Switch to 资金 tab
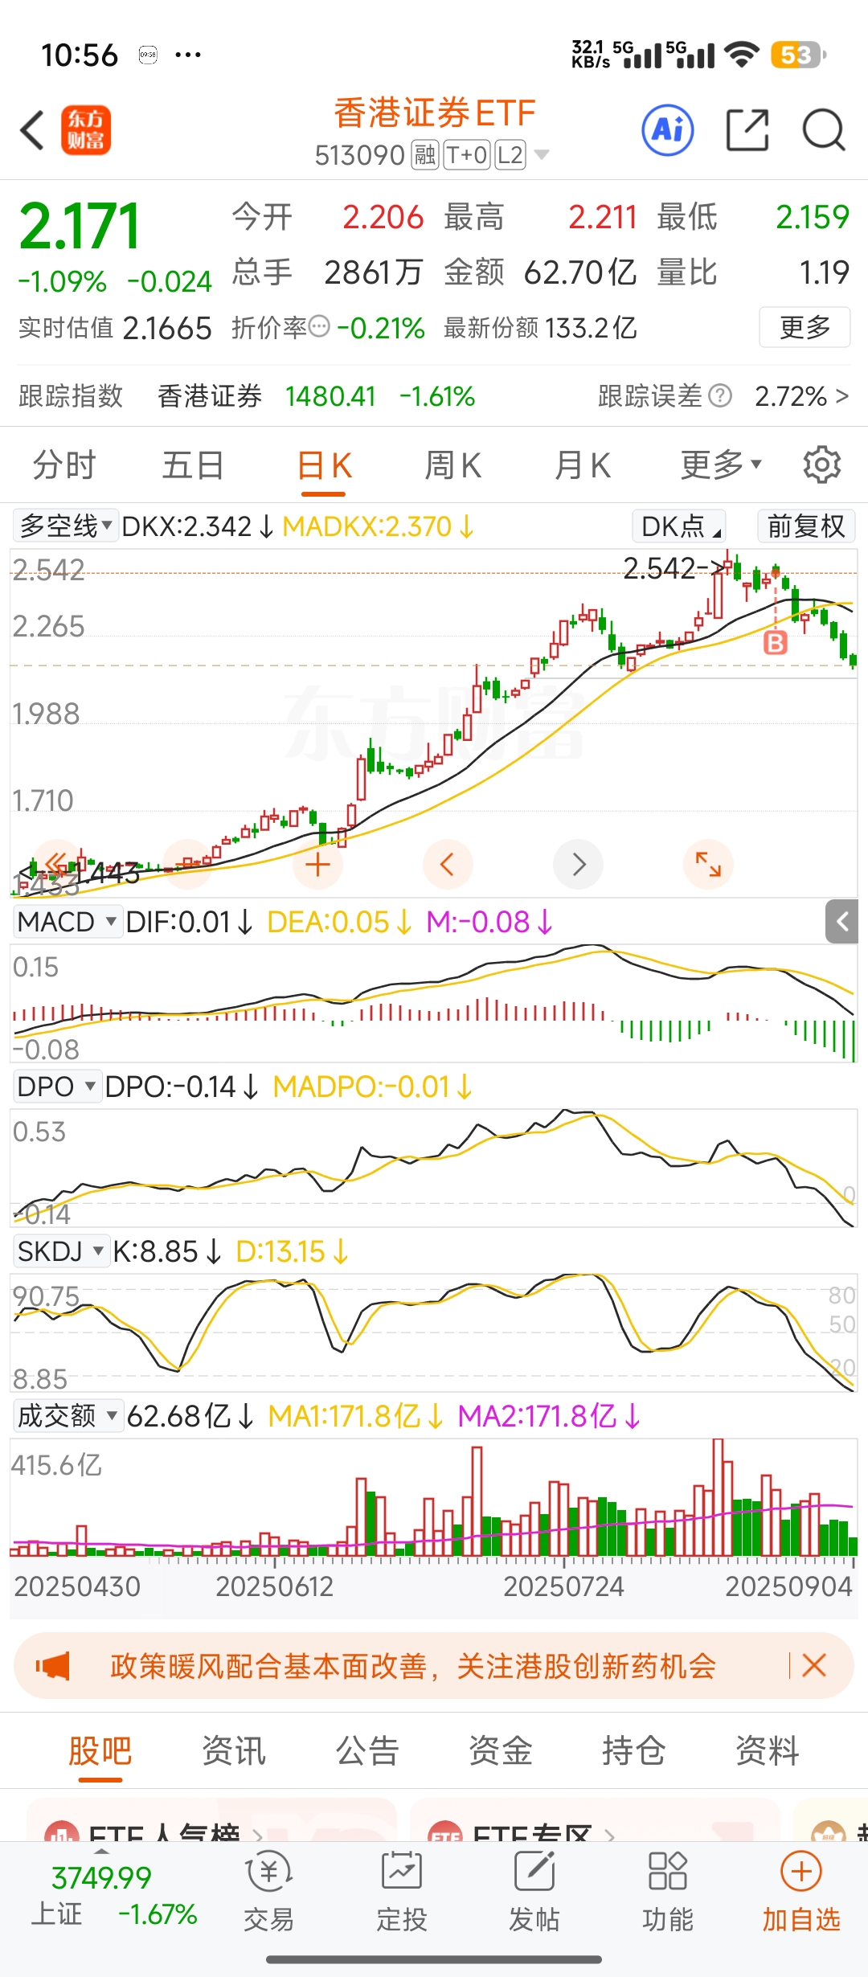The width and height of the screenshot is (868, 1977). (x=501, y=1750)
